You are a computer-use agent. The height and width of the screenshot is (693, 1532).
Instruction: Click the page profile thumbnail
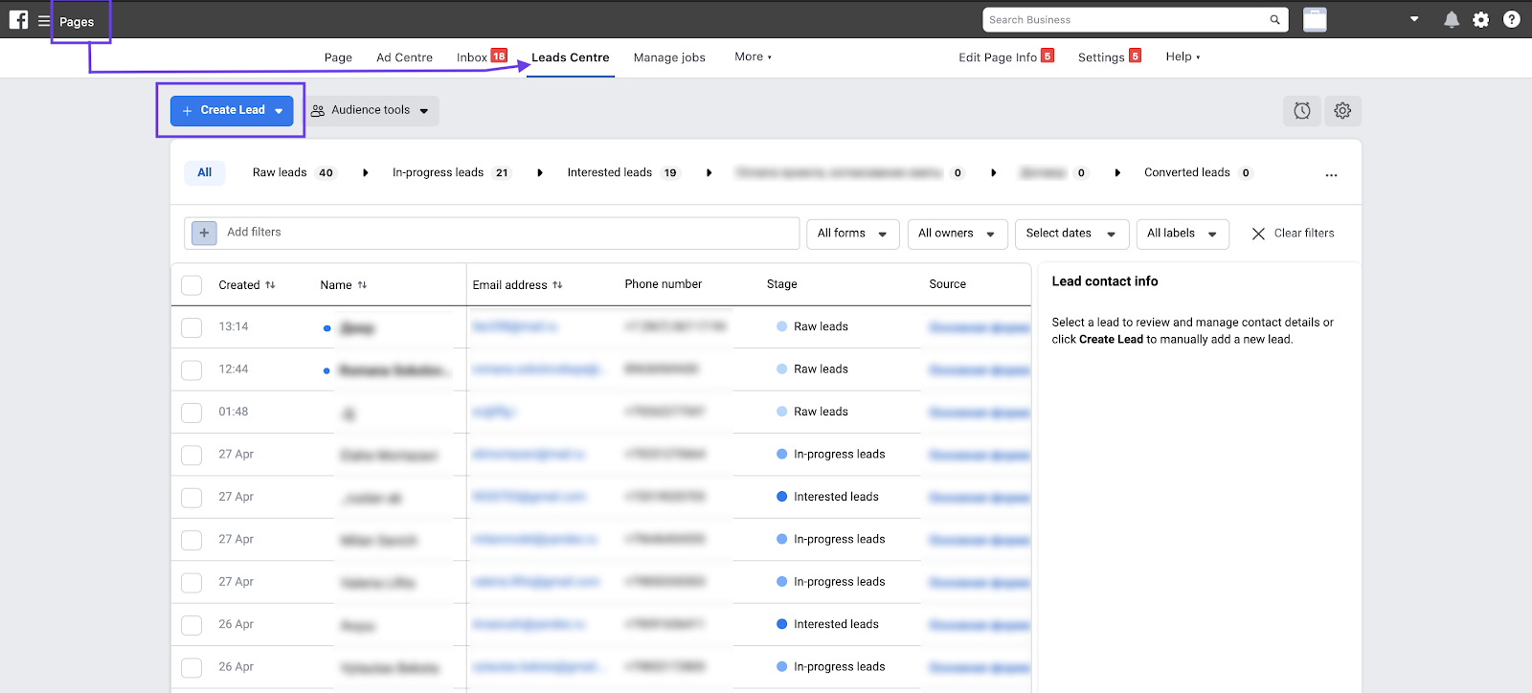1315,19
